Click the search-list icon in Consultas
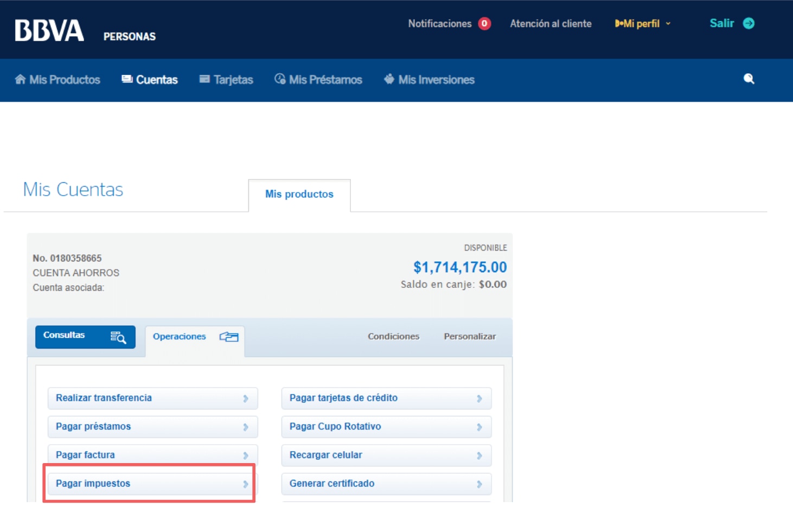 pyautogui.click(x=118, y=337)
